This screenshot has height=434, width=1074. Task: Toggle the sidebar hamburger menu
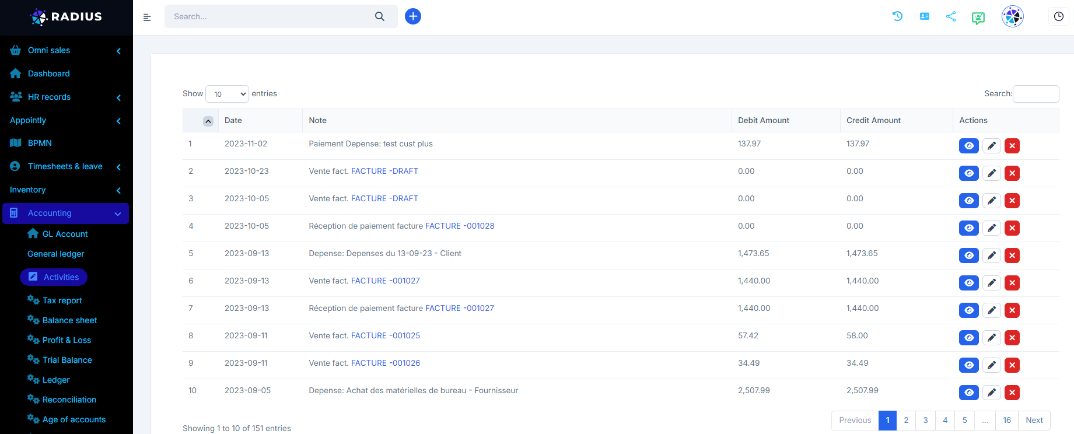[147, 17]
